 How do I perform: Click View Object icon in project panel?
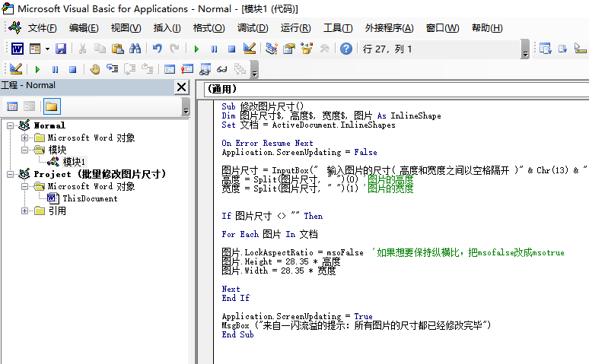pyautogui.click(x=30, y=106)
